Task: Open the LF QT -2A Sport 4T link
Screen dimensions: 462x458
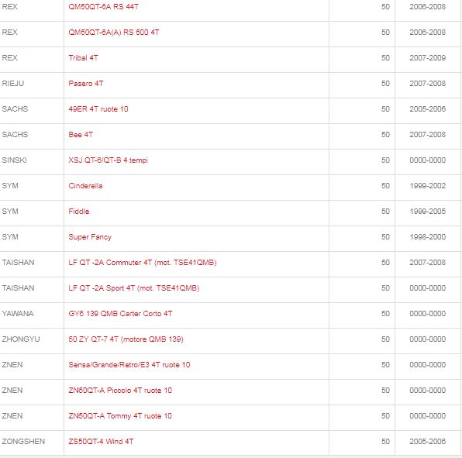Action: click(134, 288)
